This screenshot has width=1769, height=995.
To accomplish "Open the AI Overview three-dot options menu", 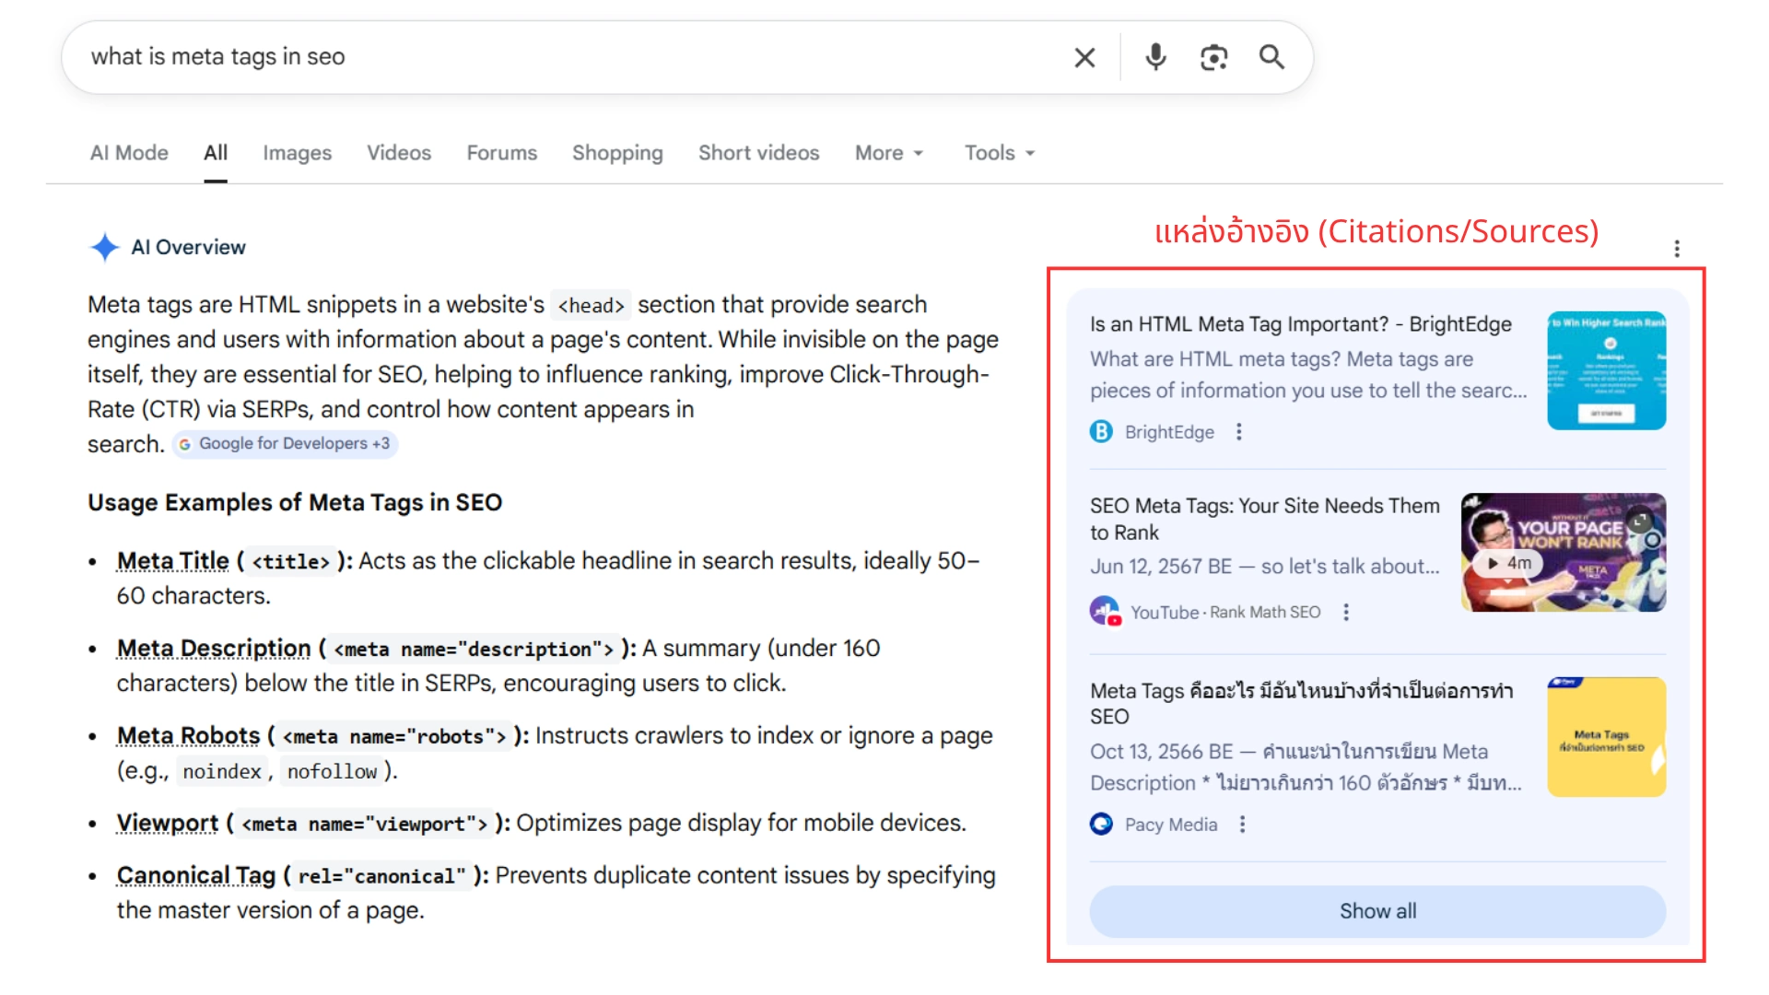I will pyautogui.click(x=1677, y=249).
